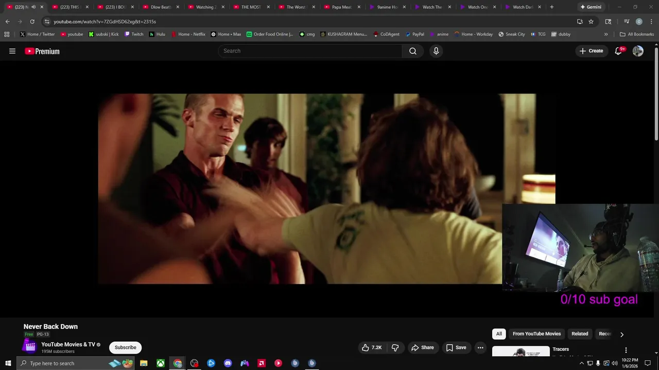Click the YouTube search input field

tap(310, 51)
